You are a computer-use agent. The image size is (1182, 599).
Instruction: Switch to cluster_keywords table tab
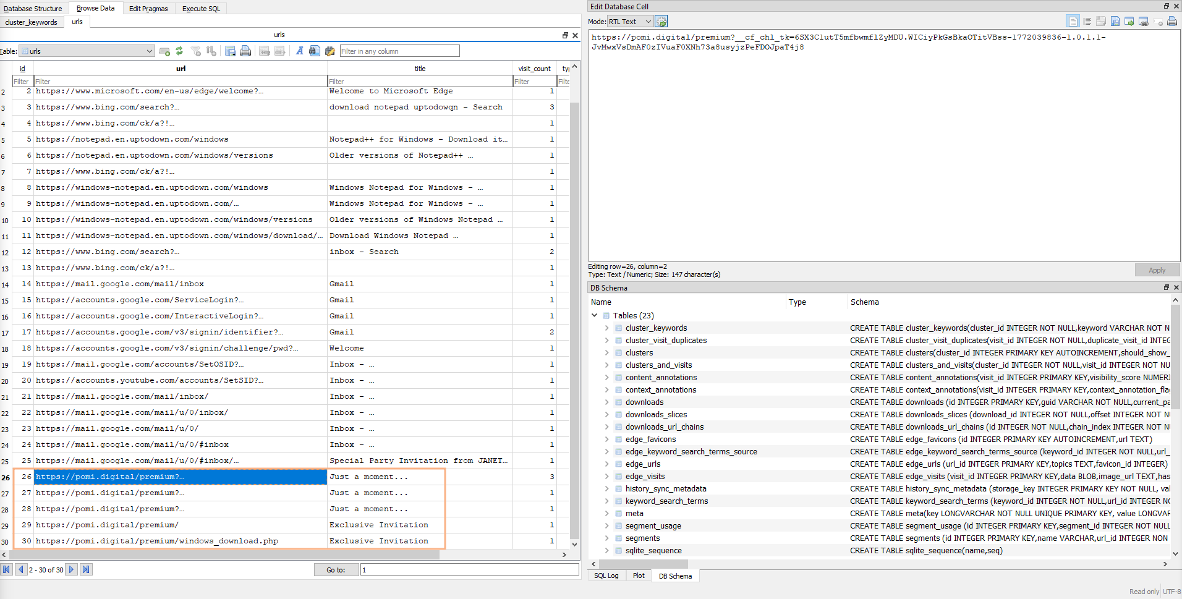point(31,22)
